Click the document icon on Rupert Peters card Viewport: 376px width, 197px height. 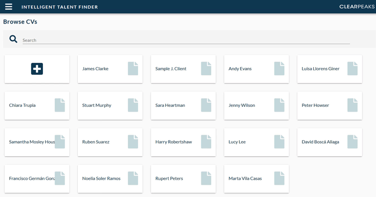[206, 178]
